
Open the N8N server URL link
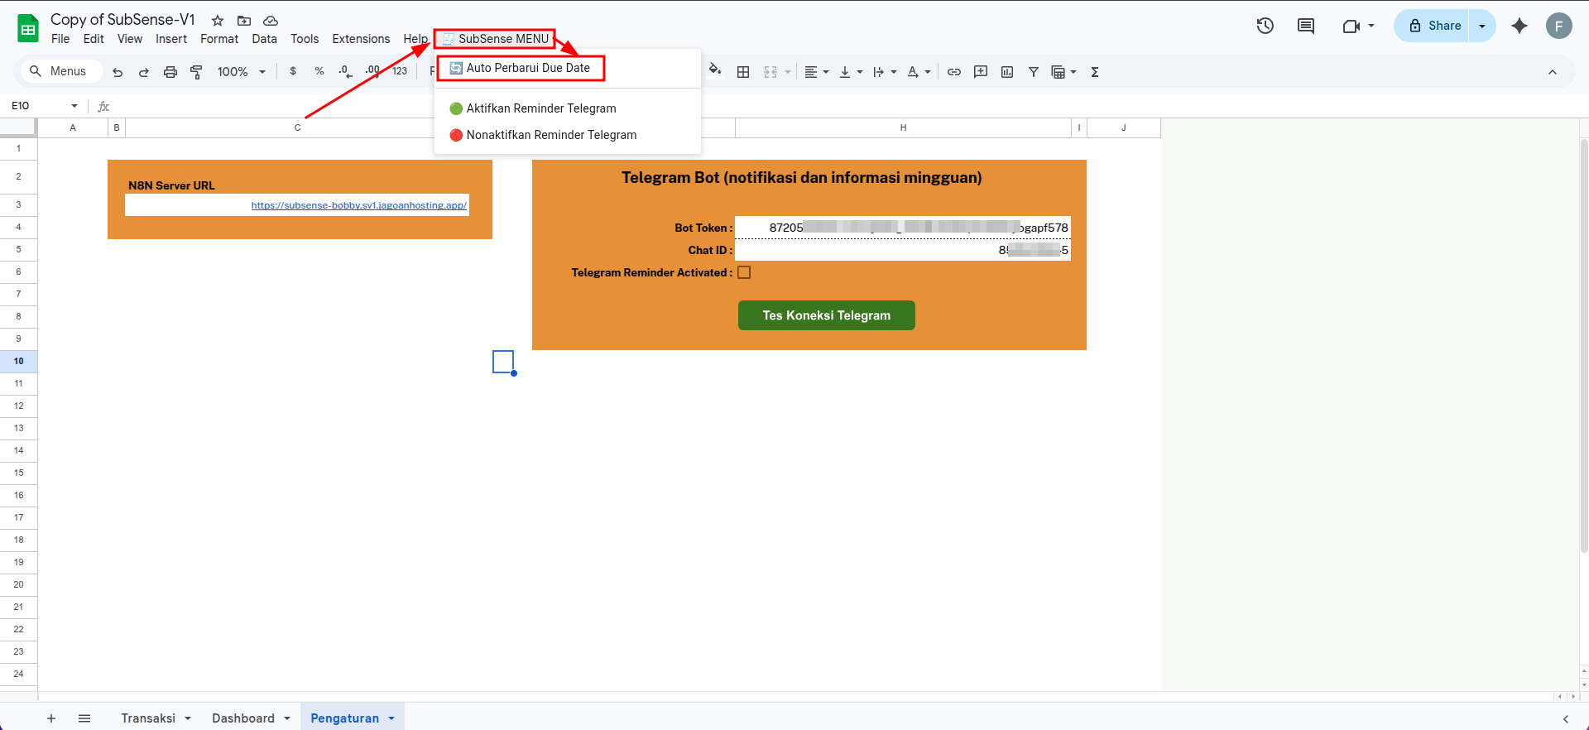pos(358,205)
